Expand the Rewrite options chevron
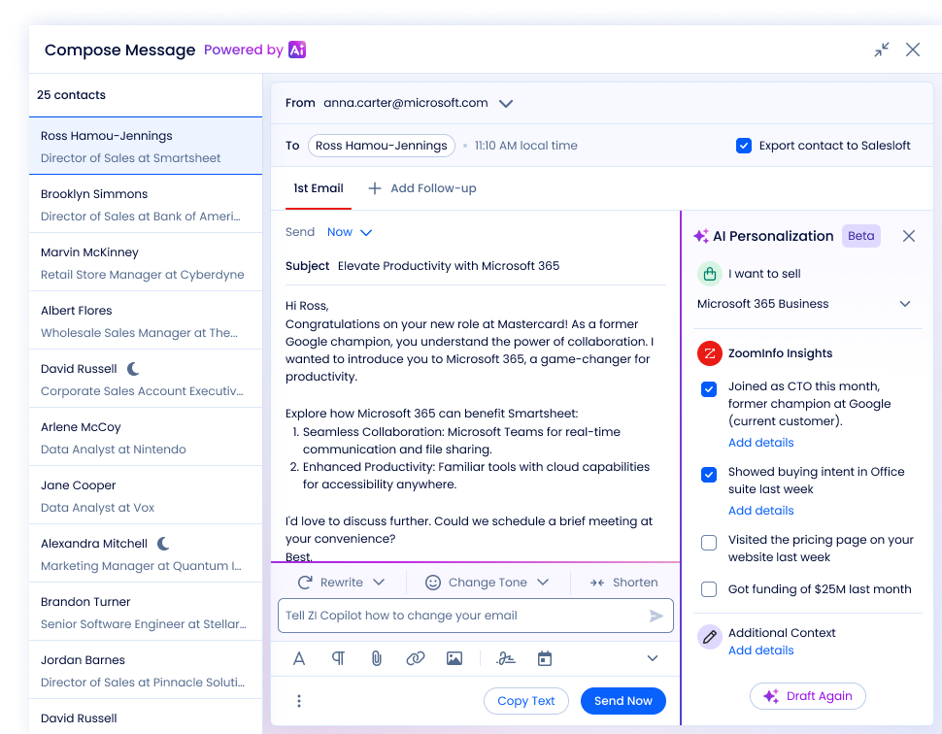Screen dimensions: 942x734 (379, 582)
